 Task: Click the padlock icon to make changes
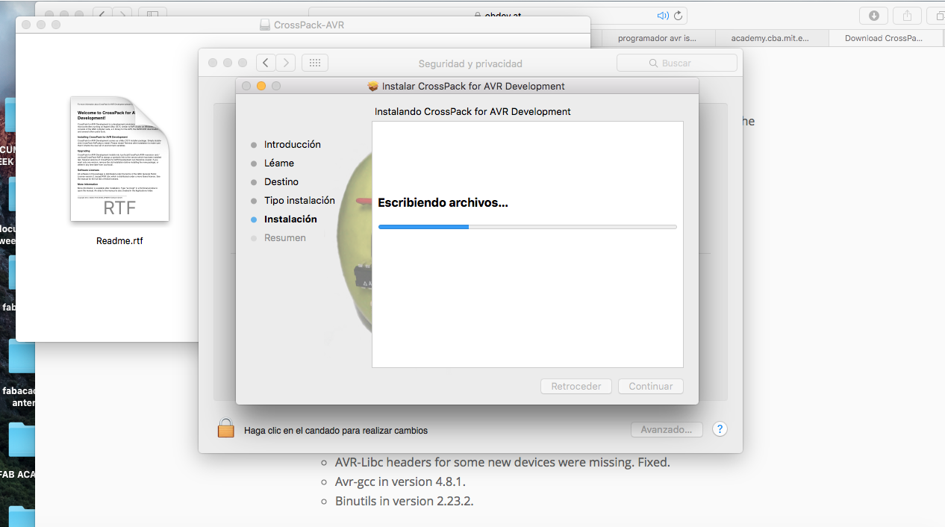pos(225,428)
